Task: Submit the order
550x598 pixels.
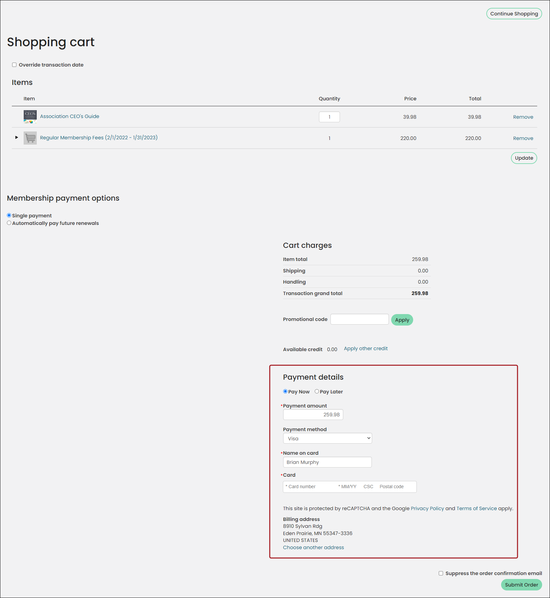Action: pos(521,585)
